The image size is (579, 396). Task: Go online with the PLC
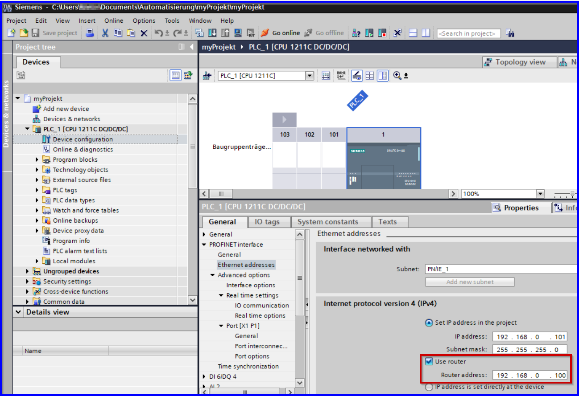(280, 33)
